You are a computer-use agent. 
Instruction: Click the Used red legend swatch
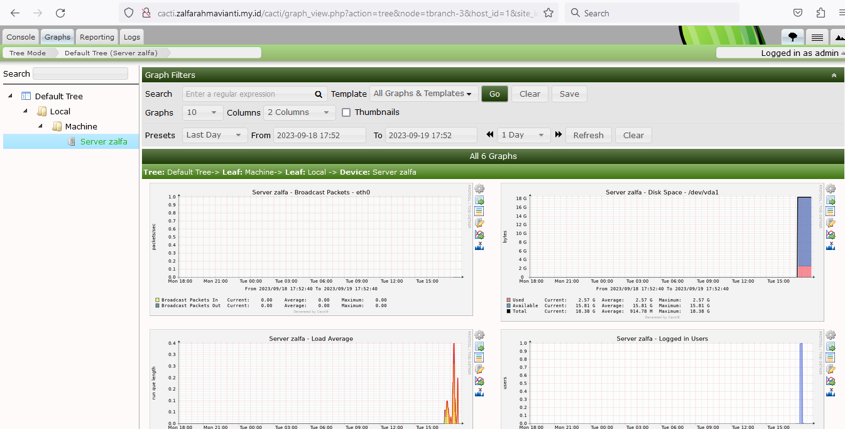tap(509, 300)
